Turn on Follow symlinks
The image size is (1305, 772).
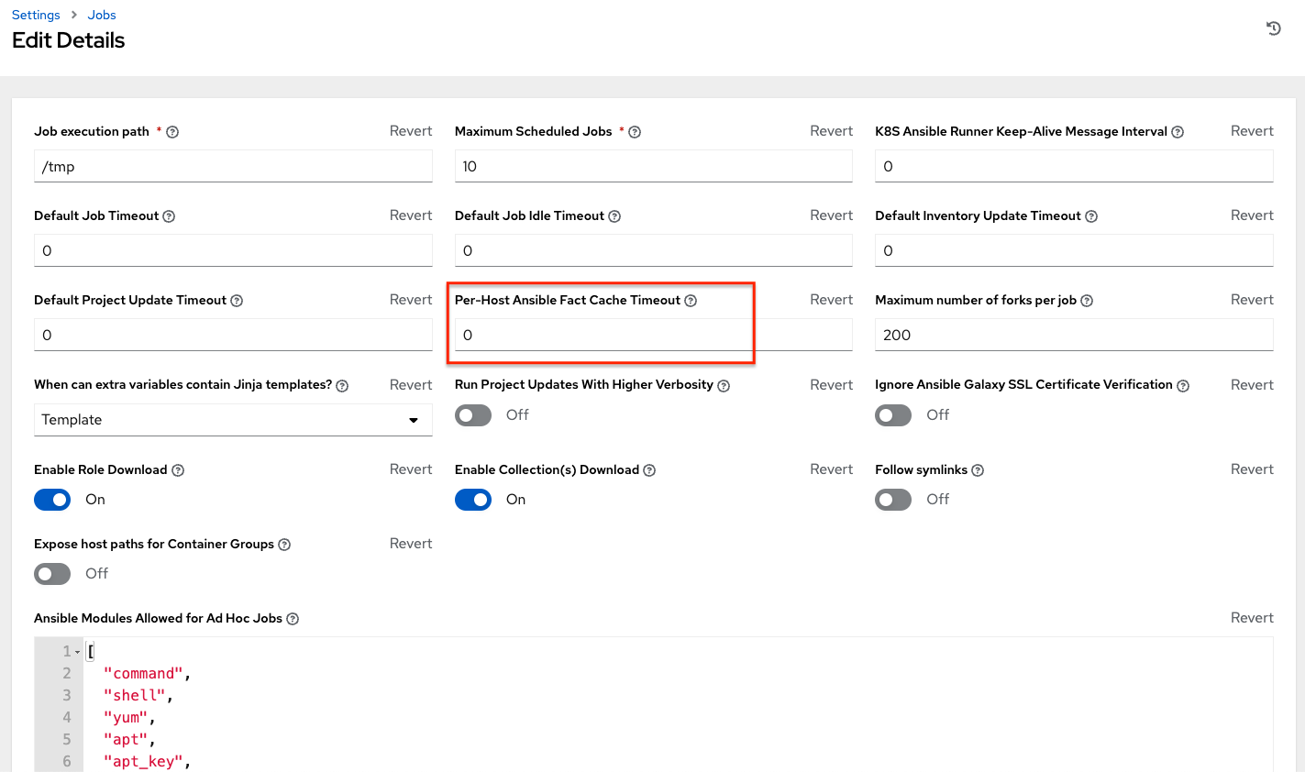[893, 500]
